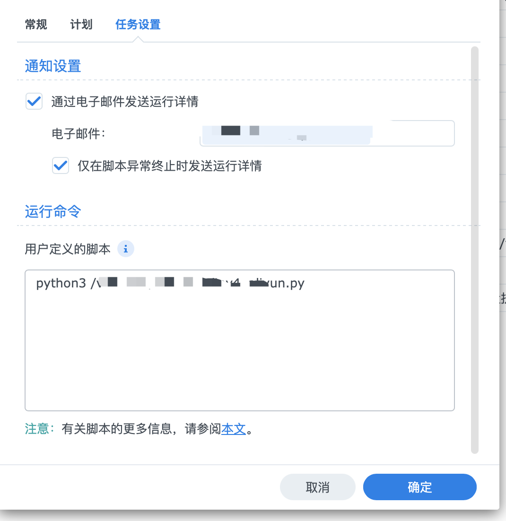Open the 本文 help link
This screenshot has height=521, width=506.
coord(234,429)
